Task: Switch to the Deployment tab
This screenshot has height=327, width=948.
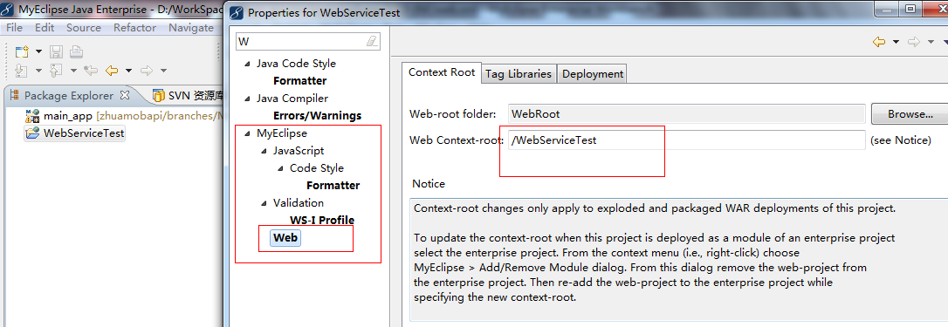Action: click(x=593, y=74)
